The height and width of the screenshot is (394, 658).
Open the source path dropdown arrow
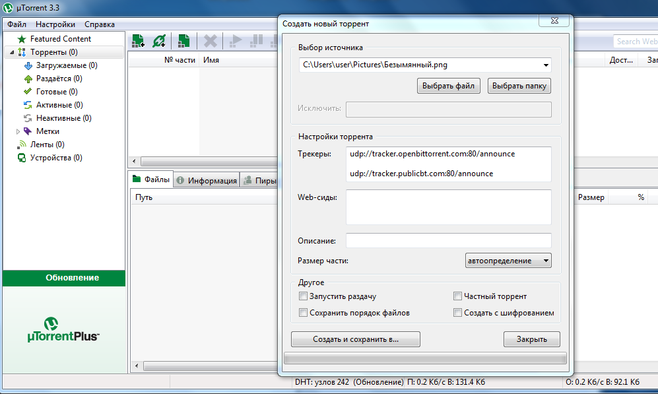coord(546,65)
